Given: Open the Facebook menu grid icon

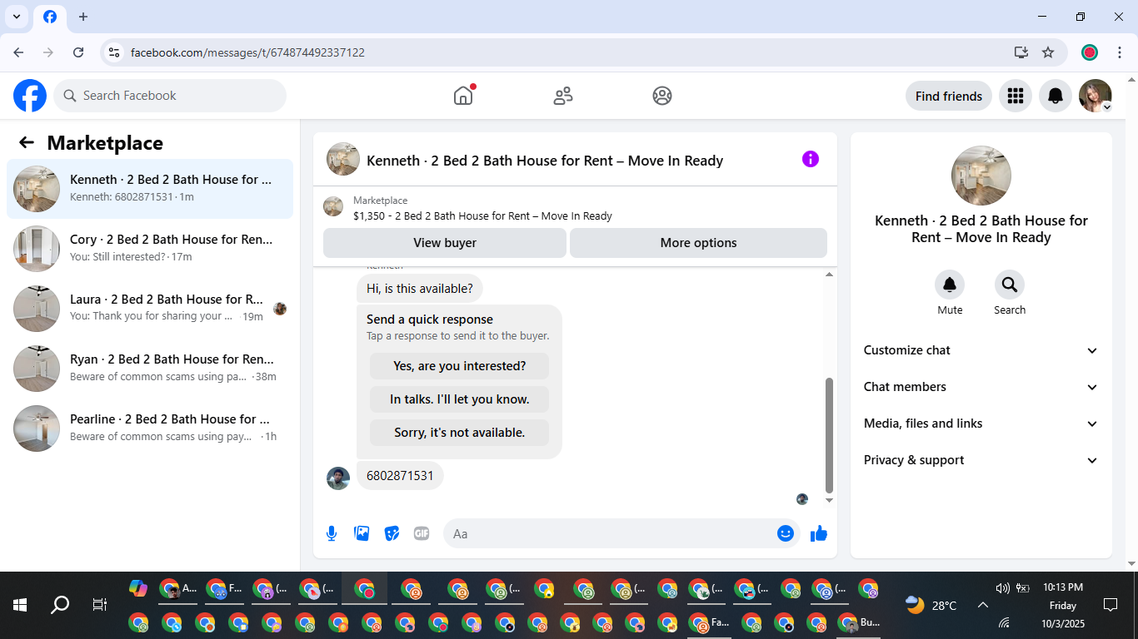Looking at the screenshot, I should (x=1015, y=96).
